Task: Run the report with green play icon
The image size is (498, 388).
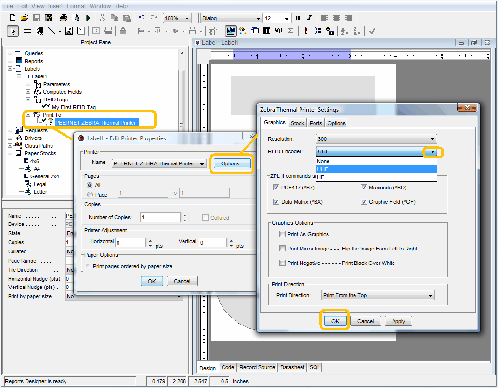Action: (x=88, y=18)
